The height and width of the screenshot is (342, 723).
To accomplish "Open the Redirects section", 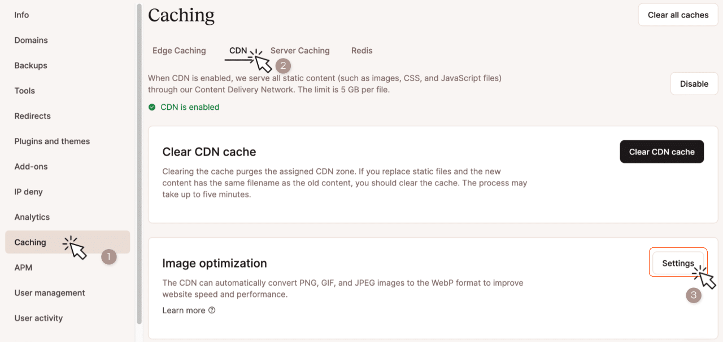I will pos(32,116).
